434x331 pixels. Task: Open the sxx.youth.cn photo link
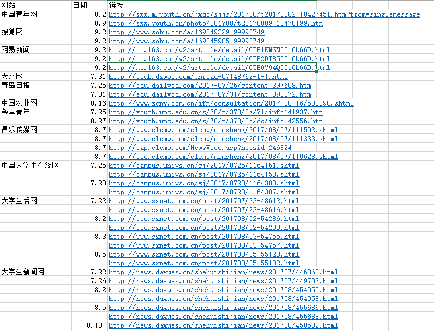[216, 23]
